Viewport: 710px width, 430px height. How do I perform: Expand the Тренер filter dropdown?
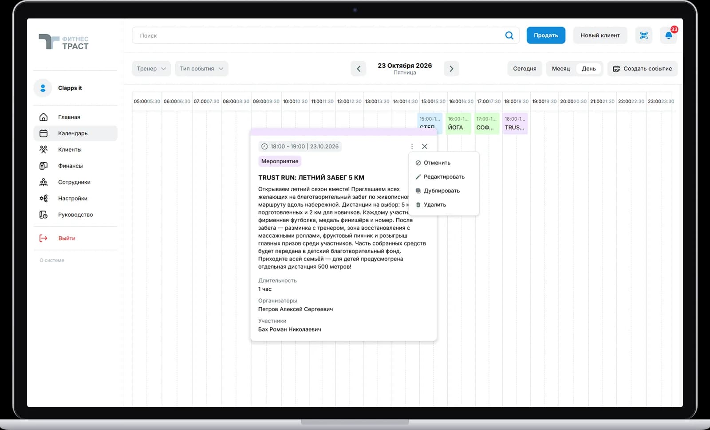pyautogui.click(x=151, y=69)
